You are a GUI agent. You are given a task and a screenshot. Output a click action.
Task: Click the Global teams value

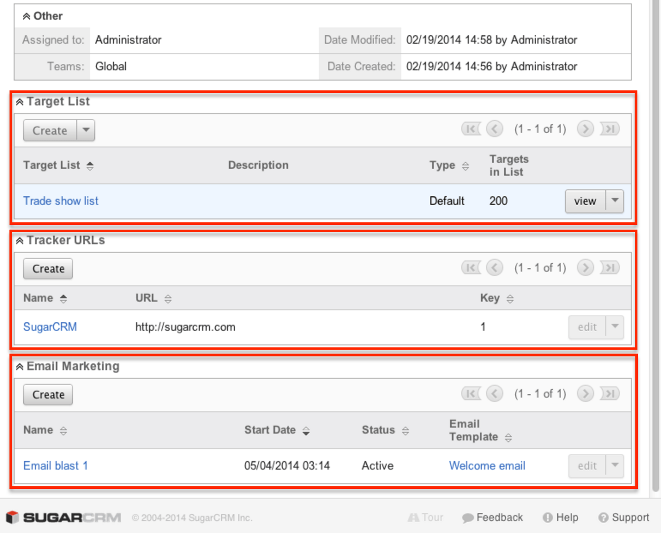(111, 66)
